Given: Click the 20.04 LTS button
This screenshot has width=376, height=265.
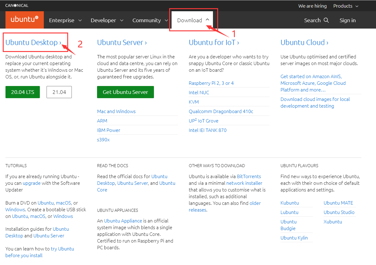Looking at the screenshot, I should pos(23,92).
